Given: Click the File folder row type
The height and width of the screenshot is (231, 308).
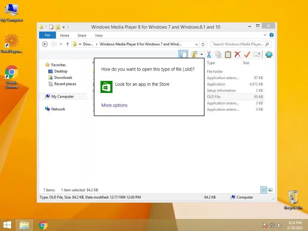Looking at the screenshot, I should pos(215,72).
